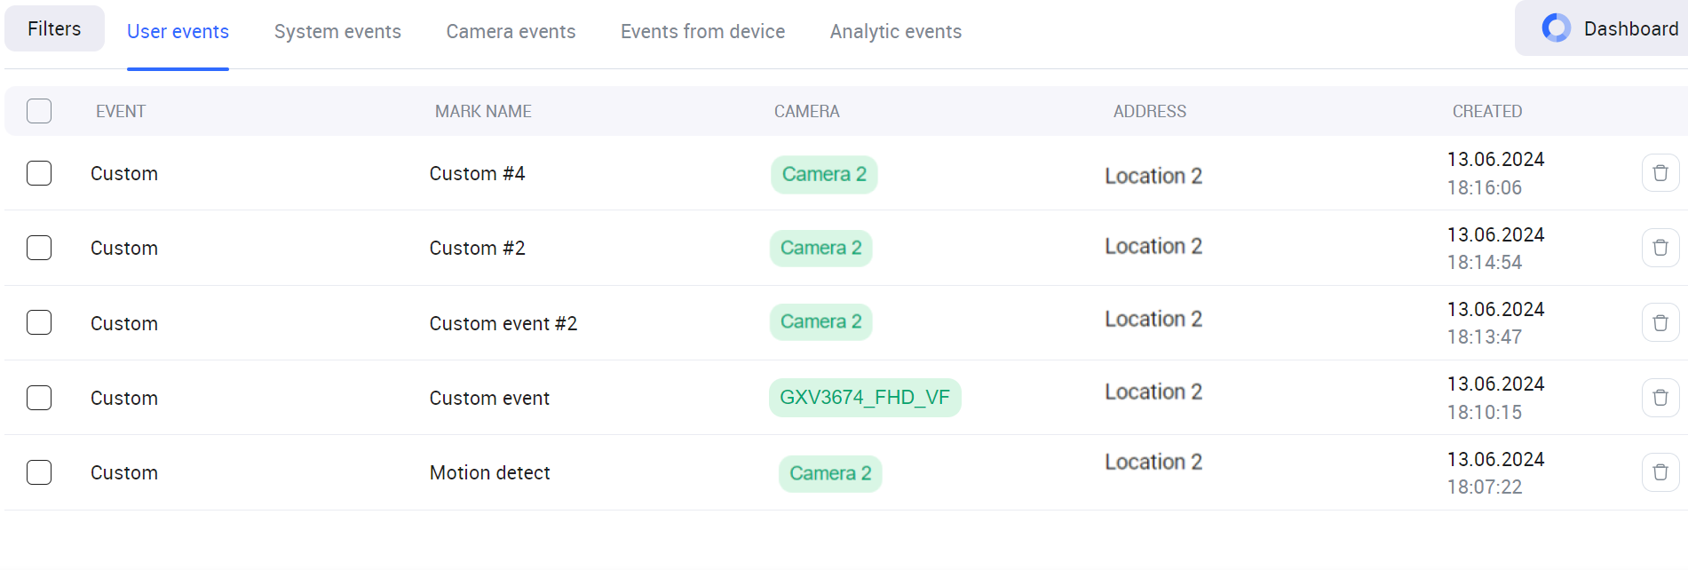The height and width of the screenshot is (570, 1688).
Task: Click Camera 2 tag in Motion detect row
Action: pos(829,473)
